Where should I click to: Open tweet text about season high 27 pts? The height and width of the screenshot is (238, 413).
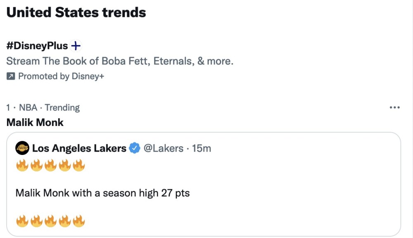pyautogui.click(x=102, y=193)
